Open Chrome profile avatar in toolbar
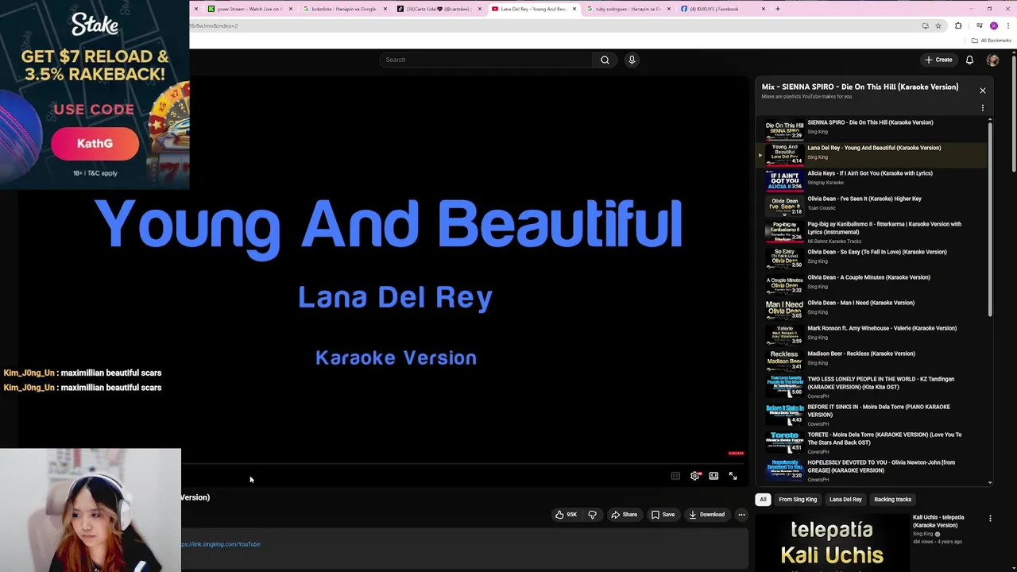This screenshot has width=1017, height=572. 993,25
